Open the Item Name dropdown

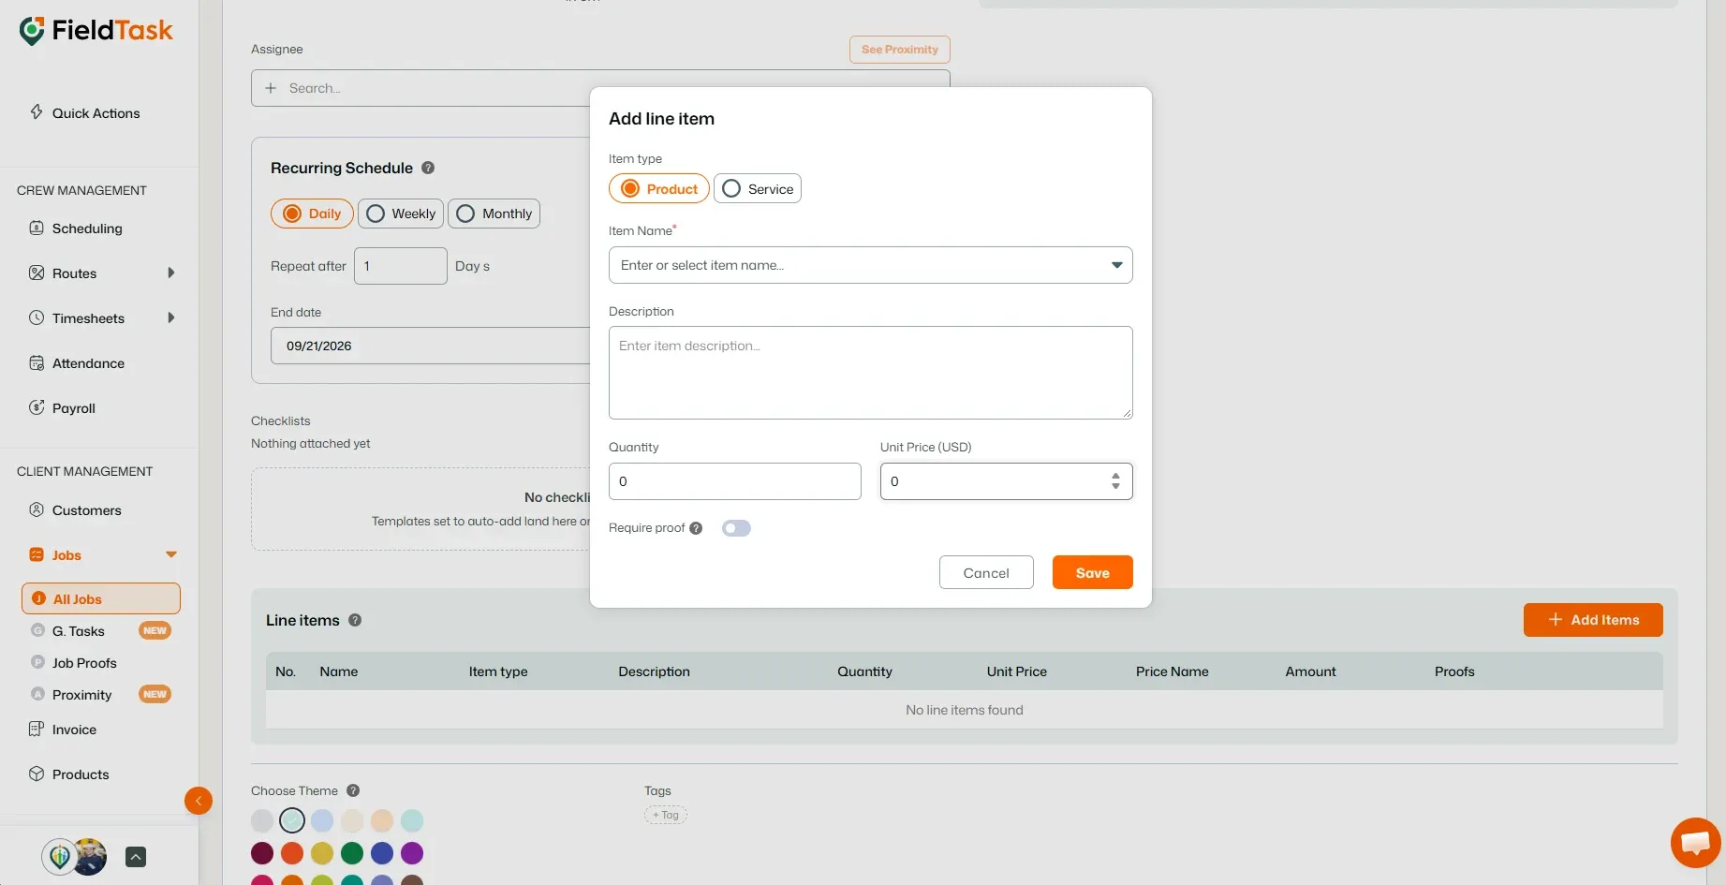871,265
